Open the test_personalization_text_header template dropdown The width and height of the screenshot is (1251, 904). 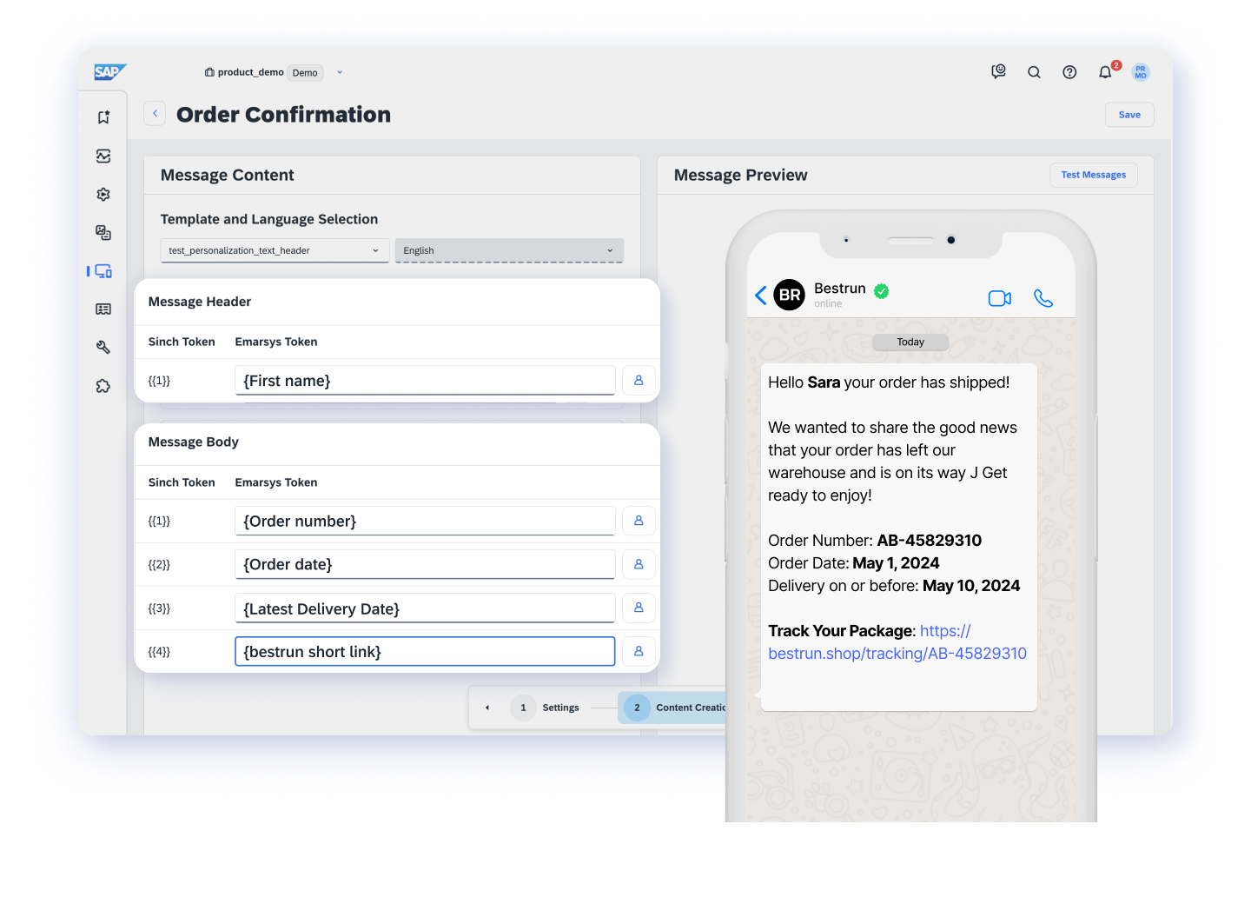(x=274, y=250)
